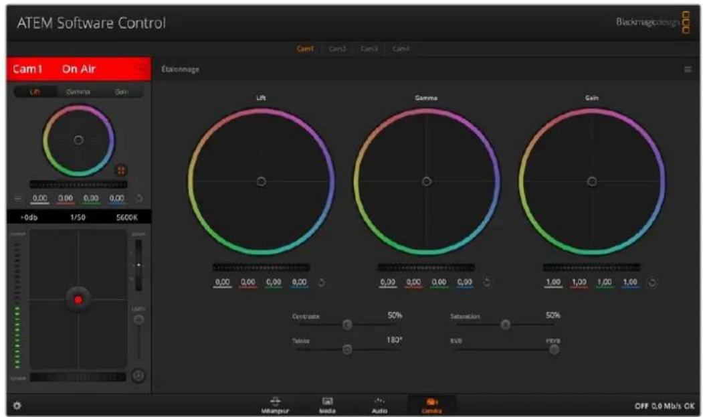Screen dimensions: 703x417
Task: Select the Gain green 1,00 field
Action: tap(605, 282)
